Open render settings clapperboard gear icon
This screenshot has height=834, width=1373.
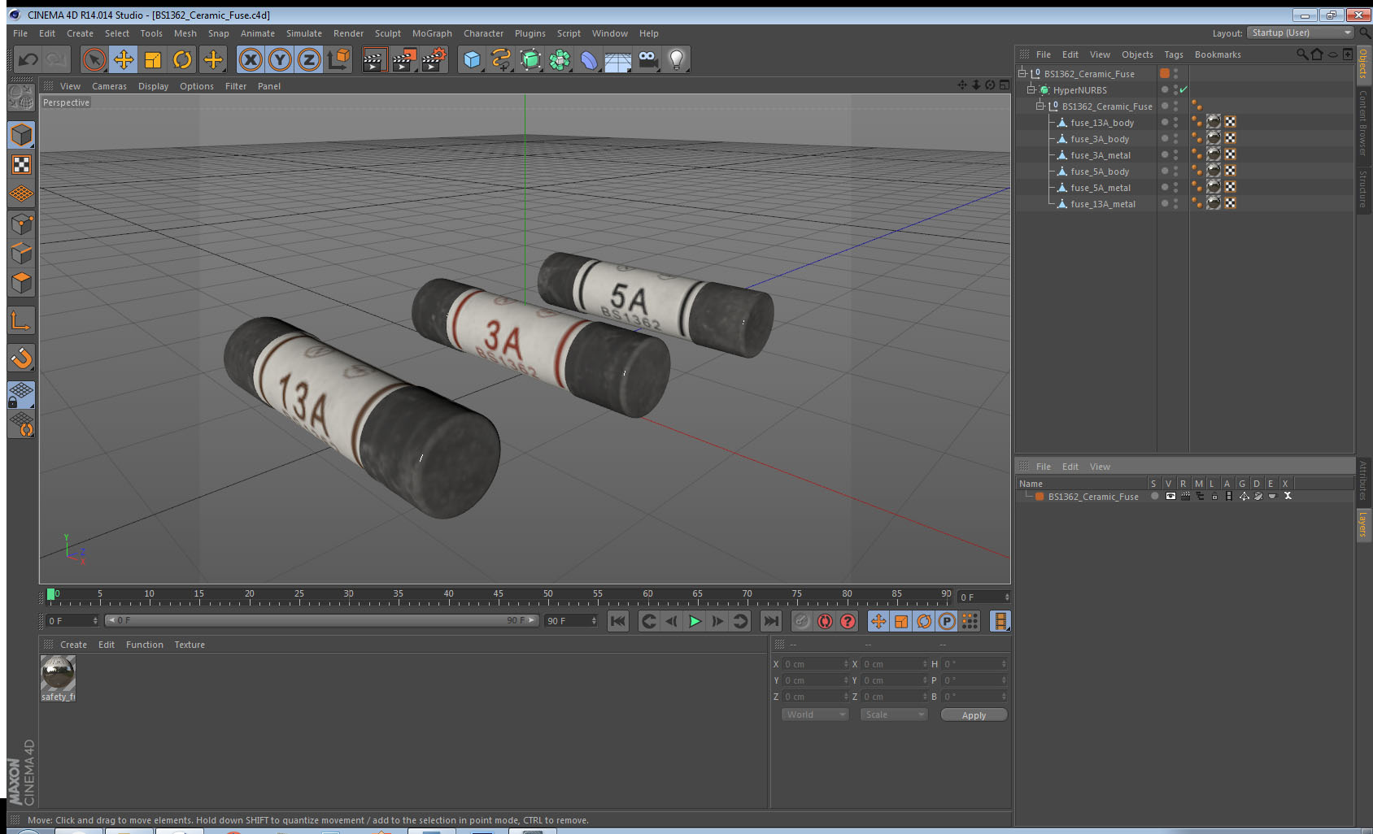[x=434, y=59]
